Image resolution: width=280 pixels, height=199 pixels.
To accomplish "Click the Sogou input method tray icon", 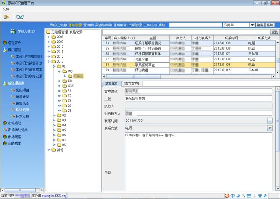I will click(227, 196).
